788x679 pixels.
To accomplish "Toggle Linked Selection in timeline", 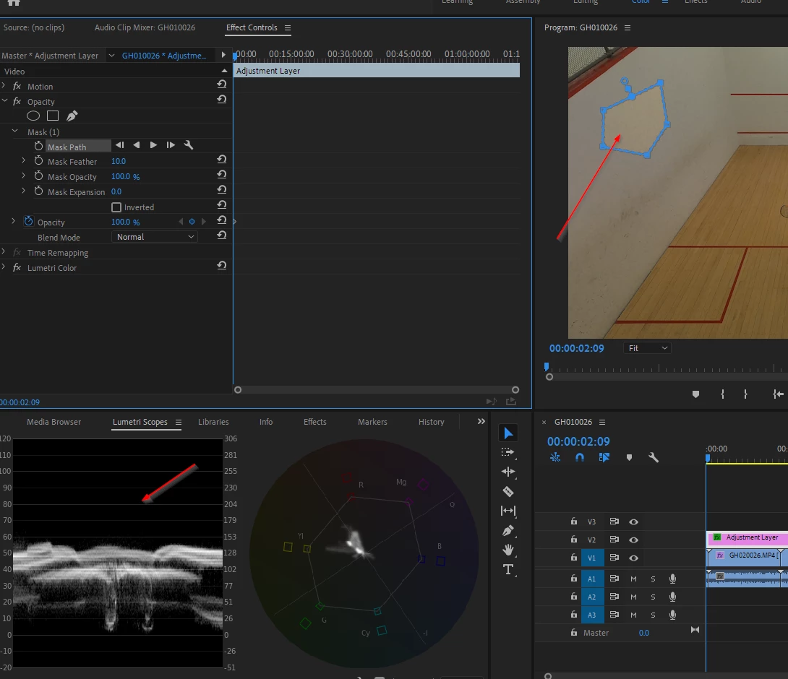I will (x=604, y=457).
